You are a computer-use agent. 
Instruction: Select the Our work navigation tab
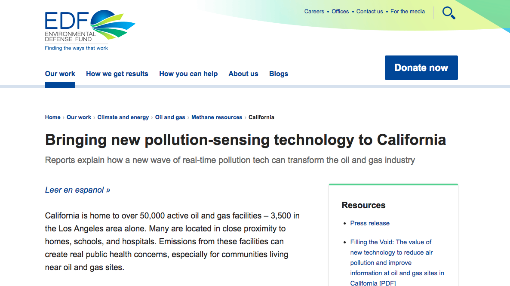coord(60,74)
